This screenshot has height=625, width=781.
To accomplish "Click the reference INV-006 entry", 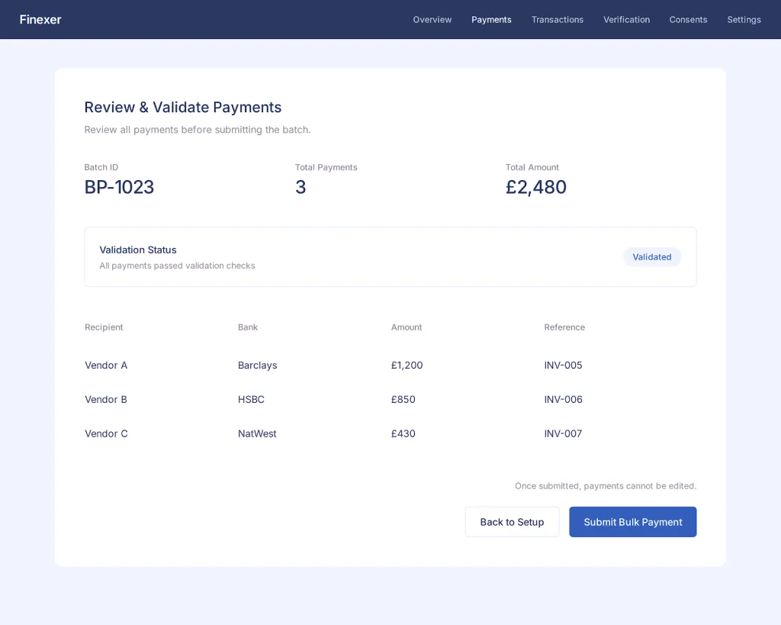I will coord(563,399).
